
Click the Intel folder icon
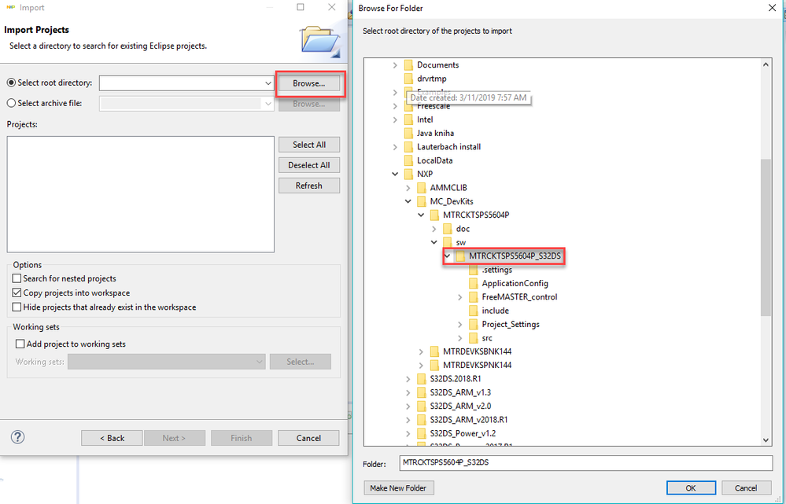point(408,120)
